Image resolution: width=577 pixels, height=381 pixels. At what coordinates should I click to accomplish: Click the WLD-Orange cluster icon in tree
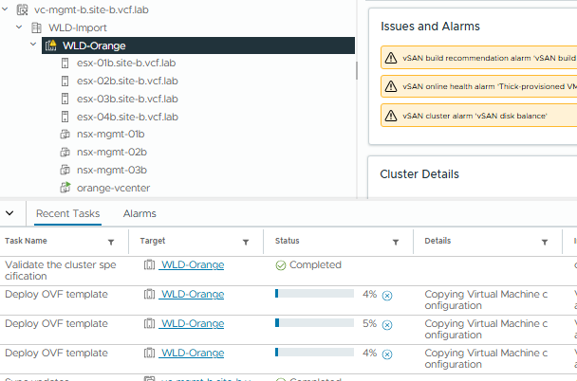point(50,45)
